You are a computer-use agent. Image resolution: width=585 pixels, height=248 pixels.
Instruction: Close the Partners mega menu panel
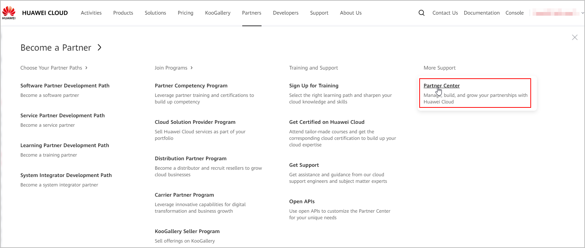[x=575, y=38]
